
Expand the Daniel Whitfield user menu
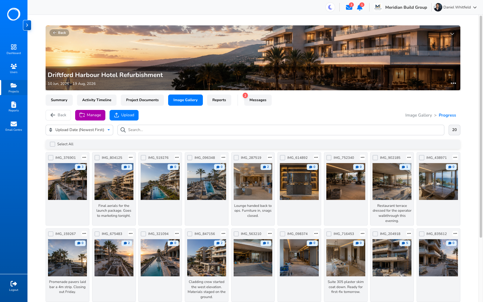(x=455, y=7)
